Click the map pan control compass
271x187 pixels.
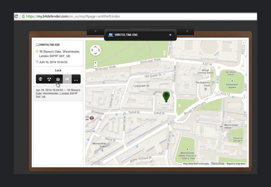pos(95,51)
